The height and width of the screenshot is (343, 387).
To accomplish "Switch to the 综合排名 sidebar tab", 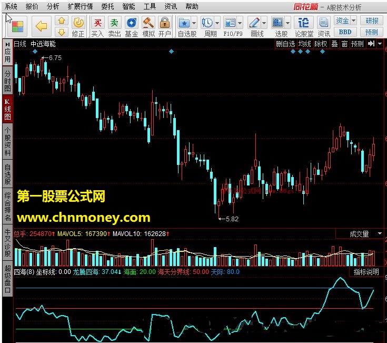I will [7, 206].
